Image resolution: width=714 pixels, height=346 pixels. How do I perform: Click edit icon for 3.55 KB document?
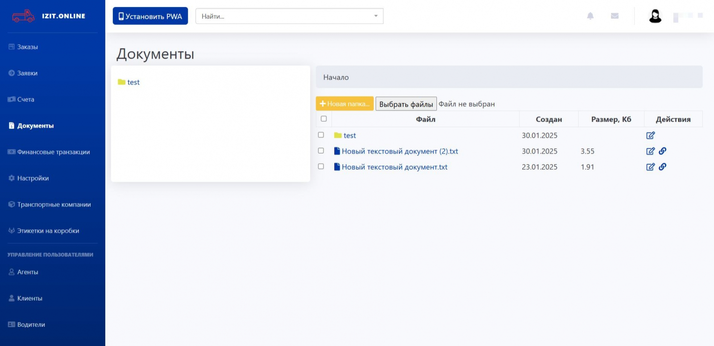click(650, 151)
